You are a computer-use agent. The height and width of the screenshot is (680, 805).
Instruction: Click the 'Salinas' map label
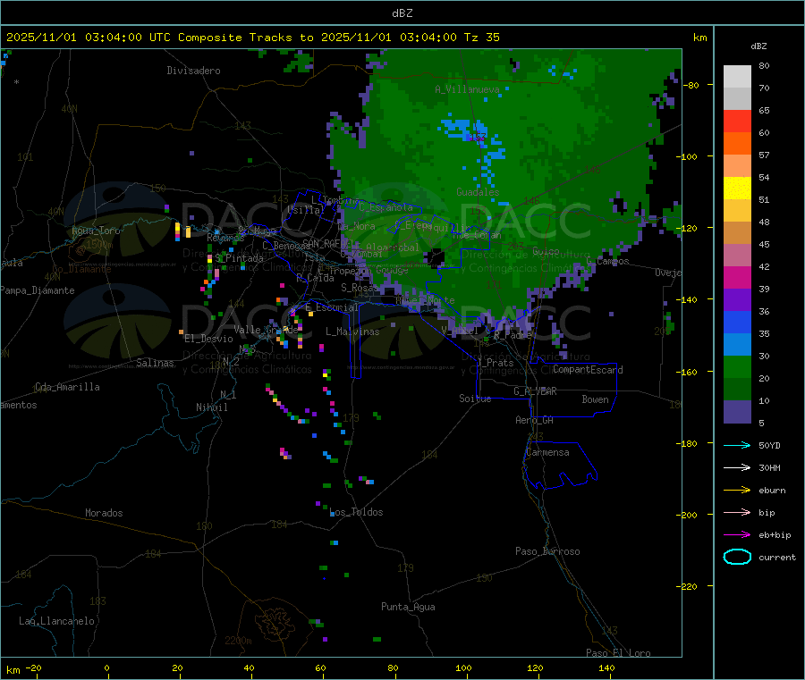(x=155, y=363)
